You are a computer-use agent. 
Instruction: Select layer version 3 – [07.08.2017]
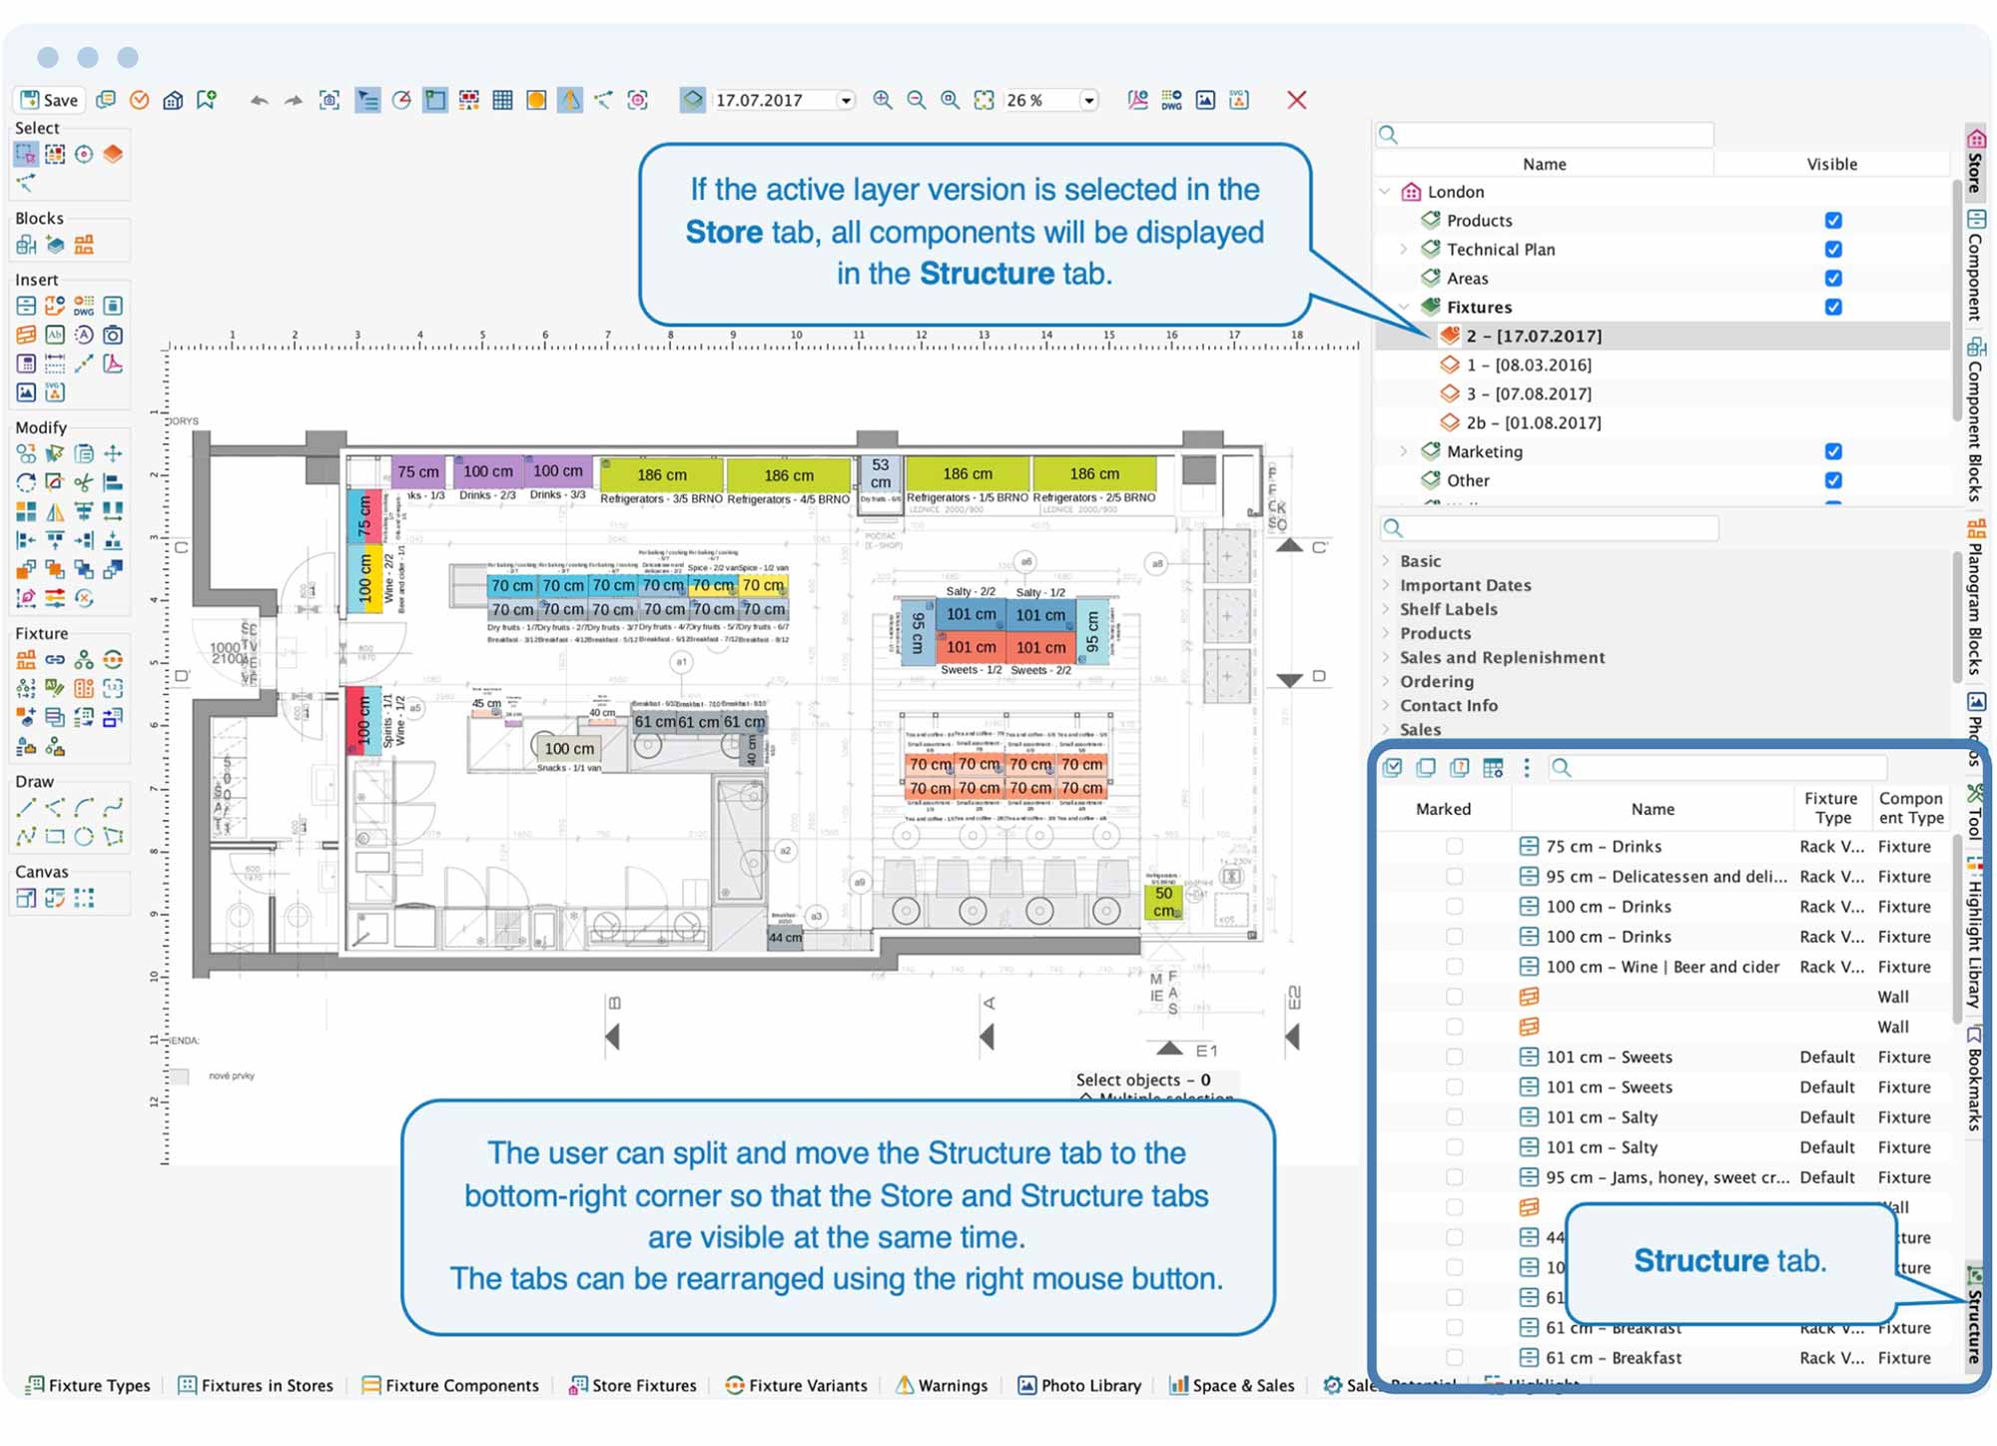point(1529,394)
